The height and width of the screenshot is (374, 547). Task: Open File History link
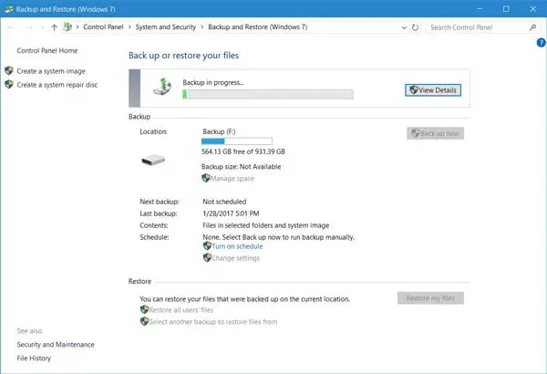coord(34,358)
